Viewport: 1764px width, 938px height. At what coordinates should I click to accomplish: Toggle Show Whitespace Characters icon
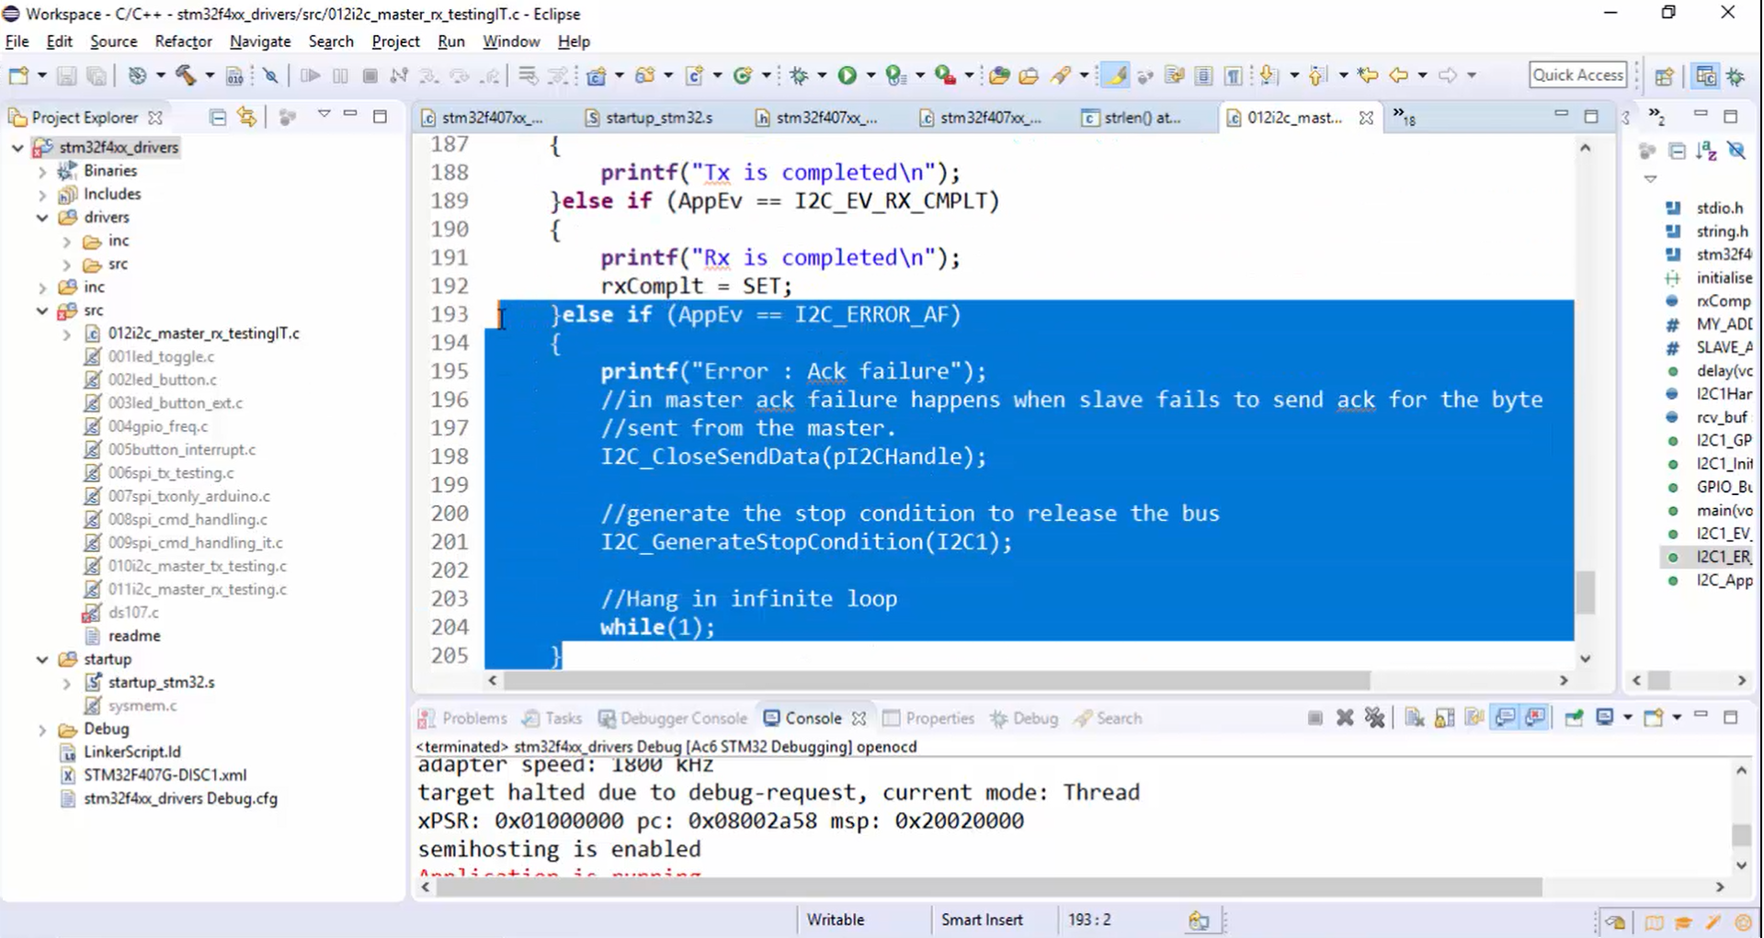(1233, 75)
